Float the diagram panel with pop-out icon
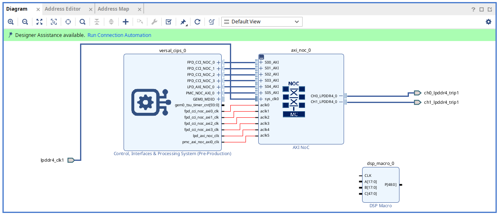Image resolution: width=498 pixels, height=215 pixels. click(490, 9)
